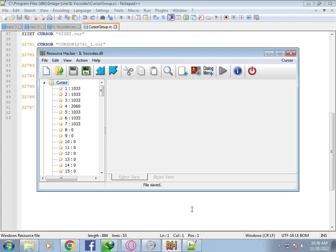Image resolution: width=336 pixels, height=252 pixels.
Task: Show hidden system tray icons arrow
Action: [279, 246]
